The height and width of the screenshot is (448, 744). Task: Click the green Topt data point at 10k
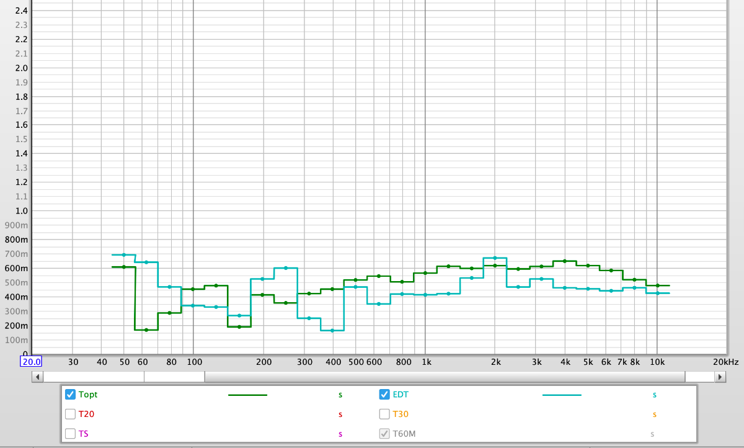pyautogui.click(x=657, y=285)
